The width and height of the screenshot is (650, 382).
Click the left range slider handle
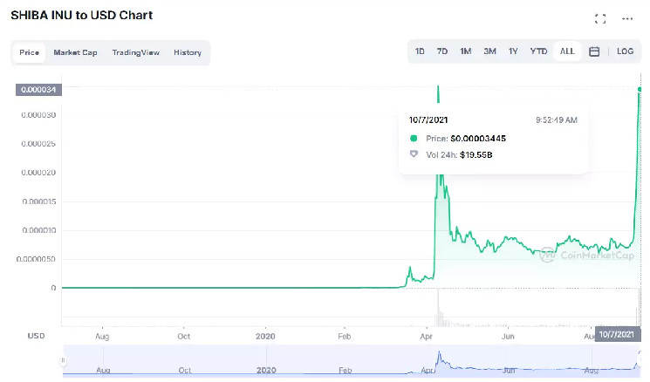coord(63,360)
